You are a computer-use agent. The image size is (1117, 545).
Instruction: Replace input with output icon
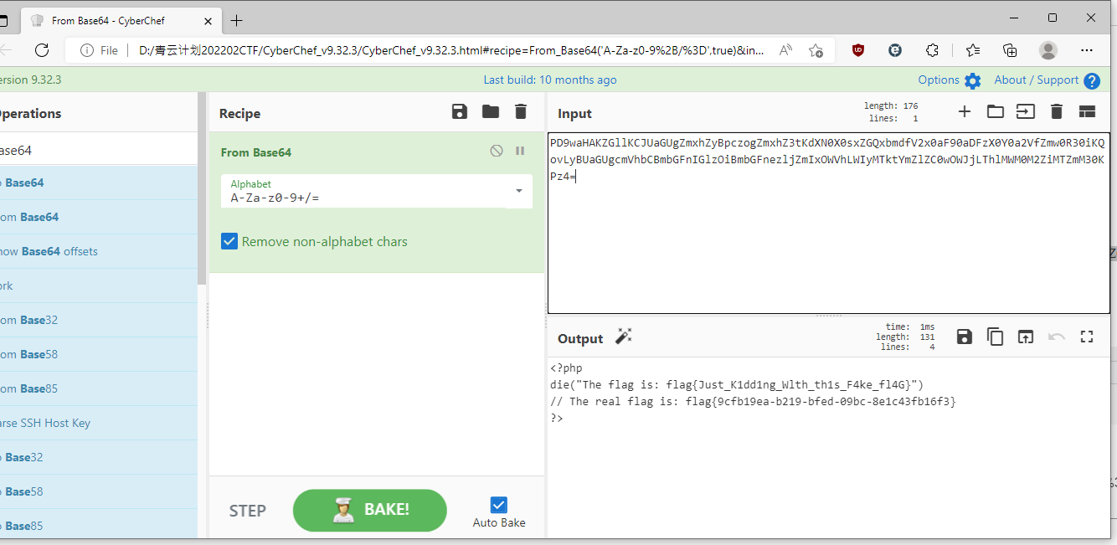pos(1026,337)
